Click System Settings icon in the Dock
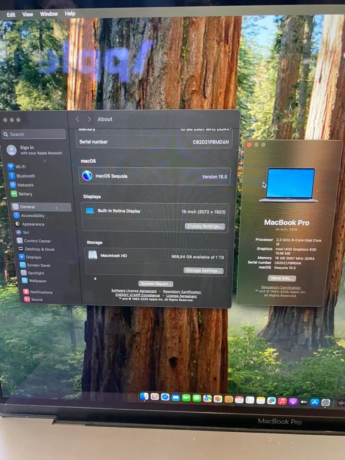Viewport: 345px width, 460px height. [326, 402]
